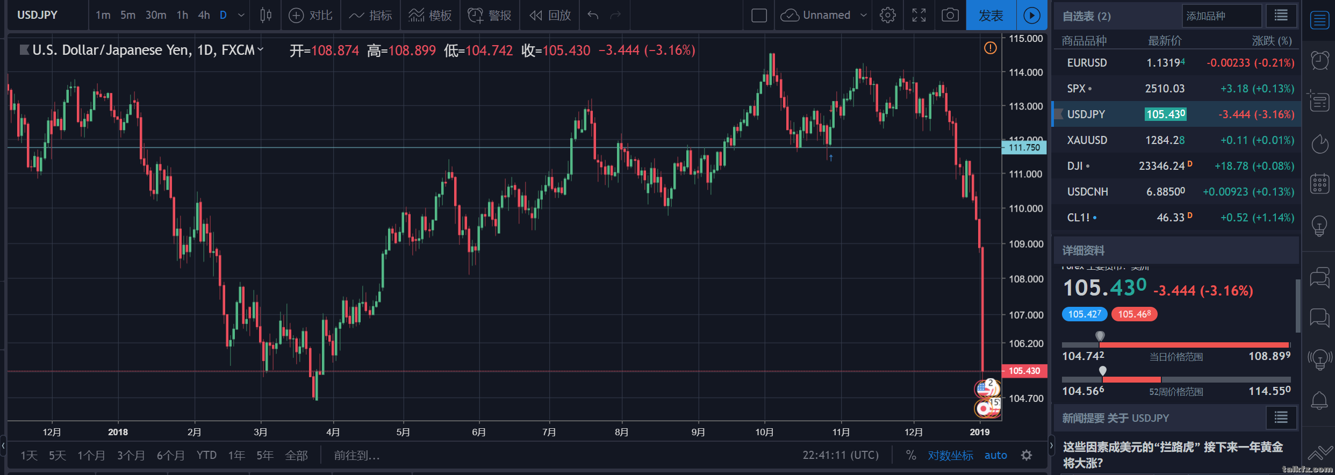Set range to 全部 (all)
The height and width of the screenshot is (475, 1335).
(296, 456)
